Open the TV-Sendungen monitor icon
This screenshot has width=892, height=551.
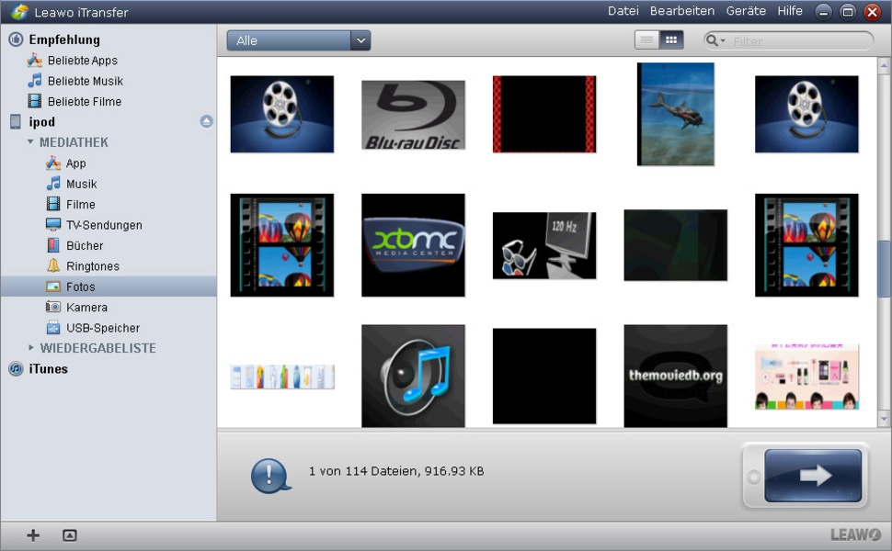(53, 225)
